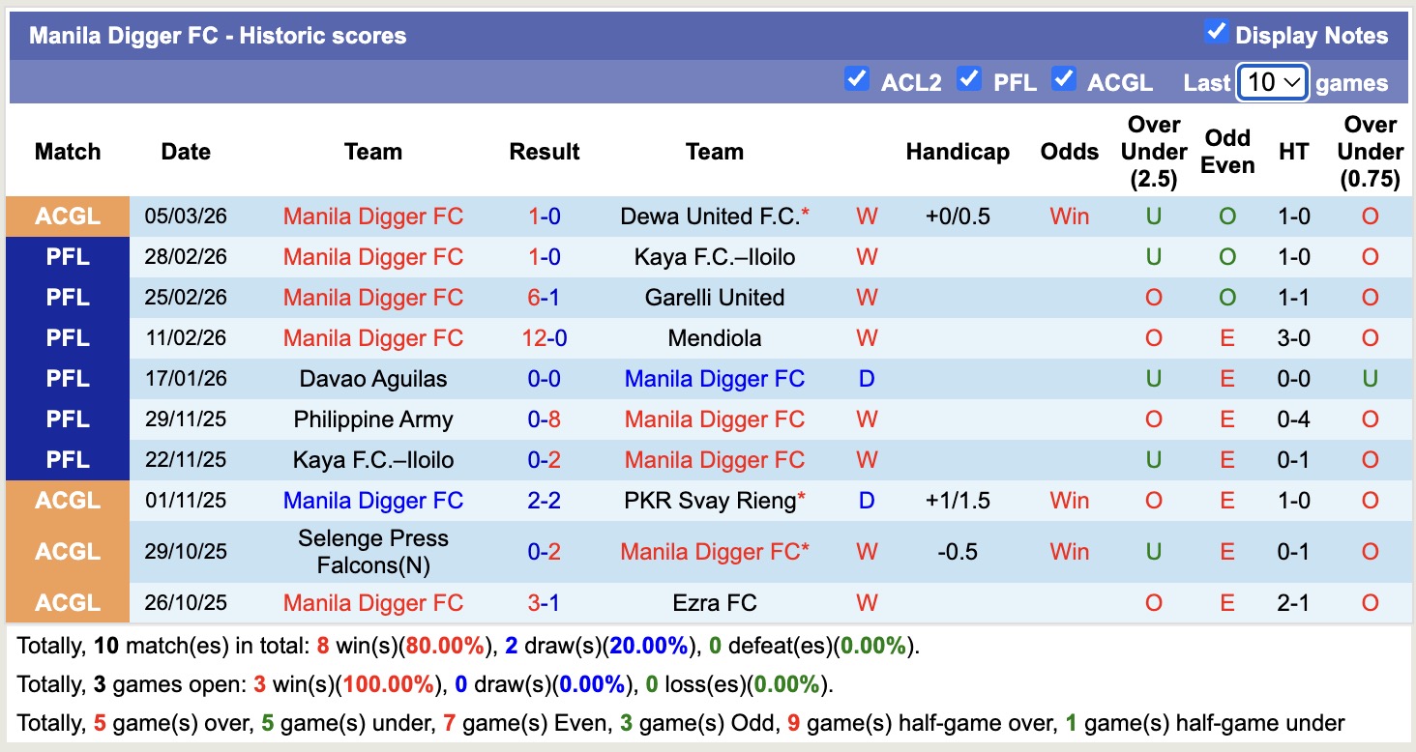Open the Mendiola team page
The height and width of the screenshot is (752, 1416).
715,338
